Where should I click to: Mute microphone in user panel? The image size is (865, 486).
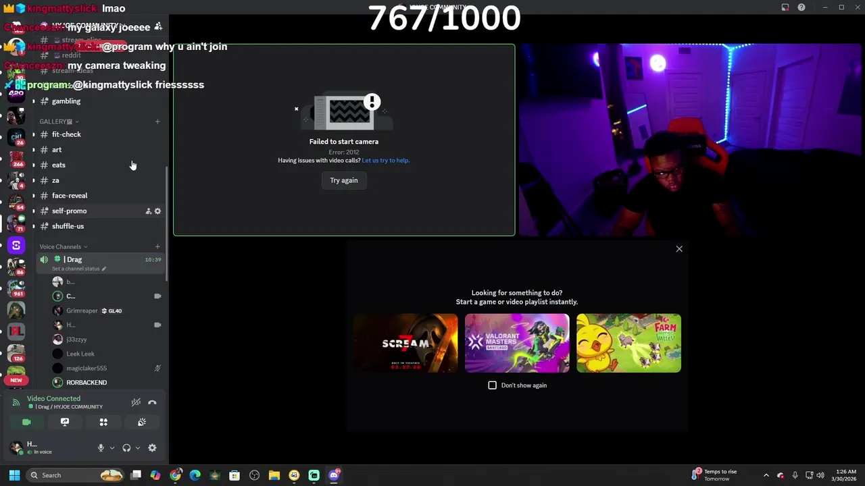101,448
